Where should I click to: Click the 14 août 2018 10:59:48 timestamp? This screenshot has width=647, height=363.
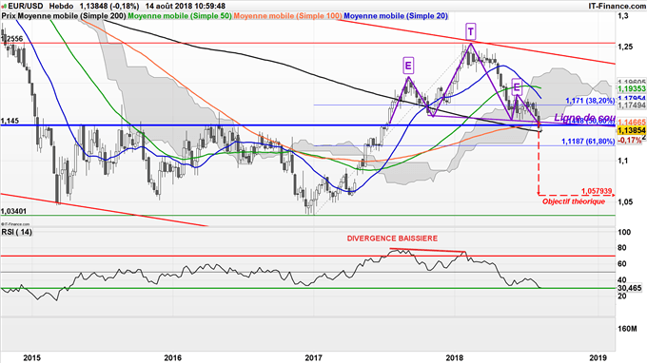[186, 7]
